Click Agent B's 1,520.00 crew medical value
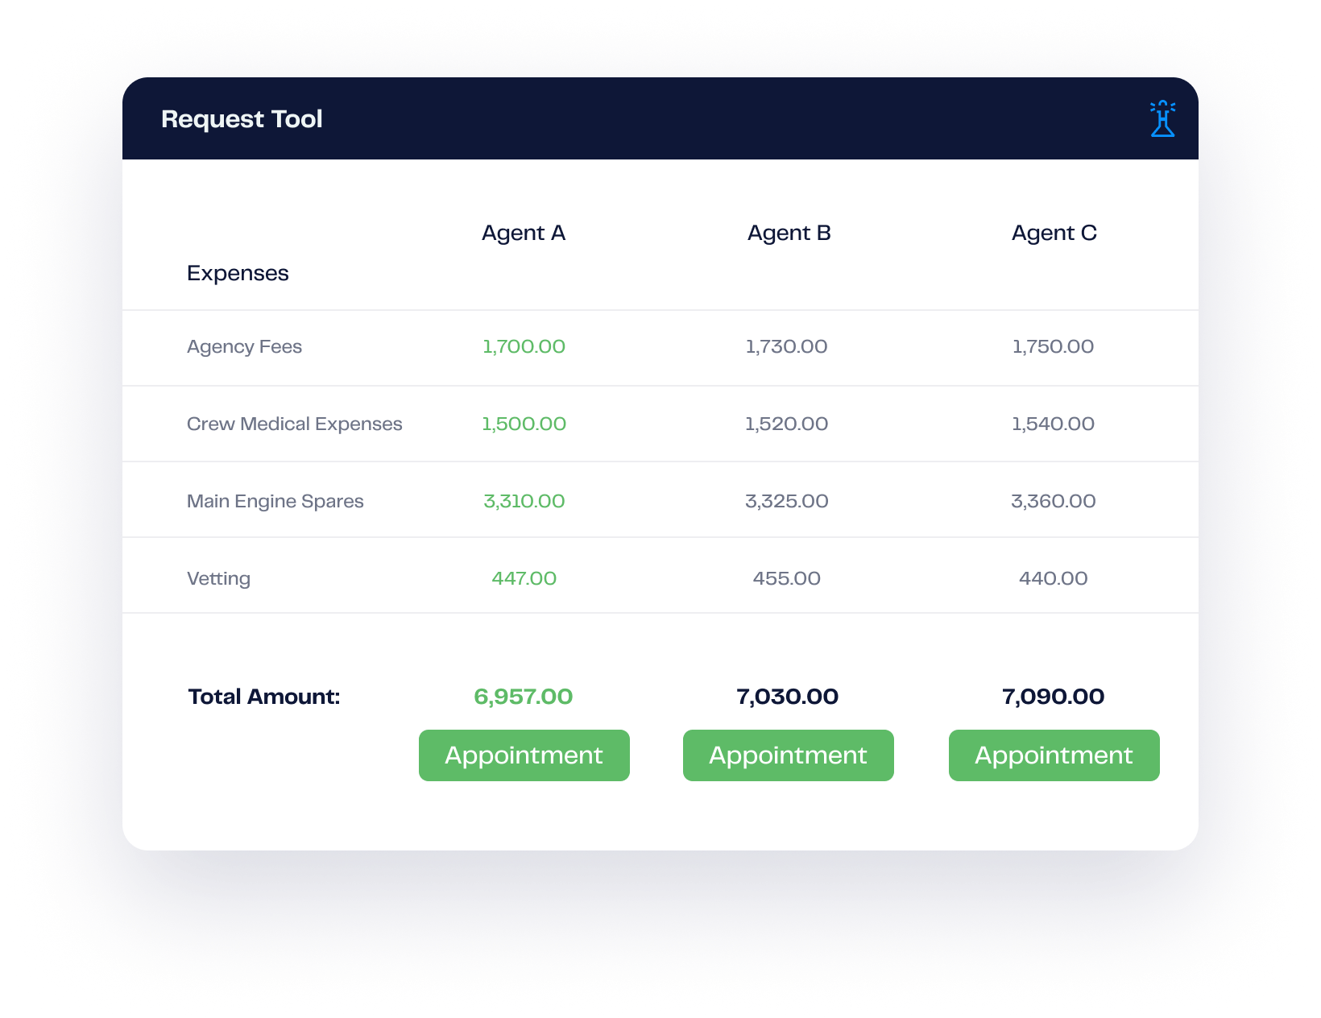 pyautogui.click(x=786, y=424)
